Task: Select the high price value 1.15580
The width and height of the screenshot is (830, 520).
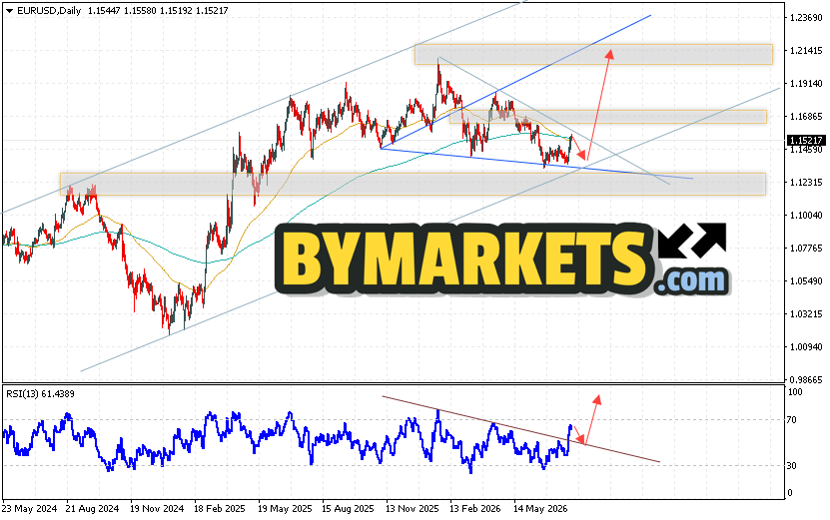Action: coord(141,11)
